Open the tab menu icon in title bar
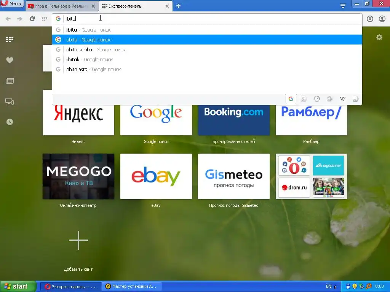The image size is (390, 292). click(343, 6)
